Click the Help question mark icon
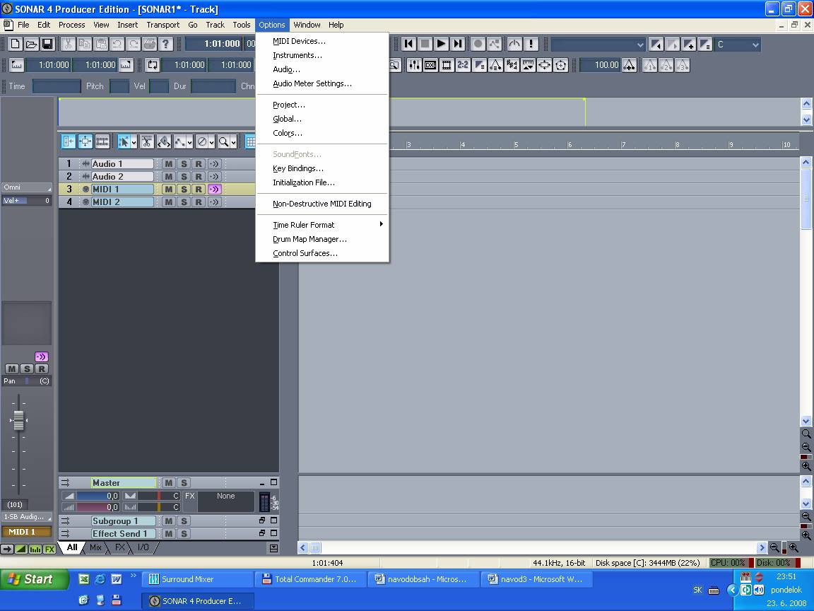Image resolution: width=814 pixels, height=611 pixels. 165,44
